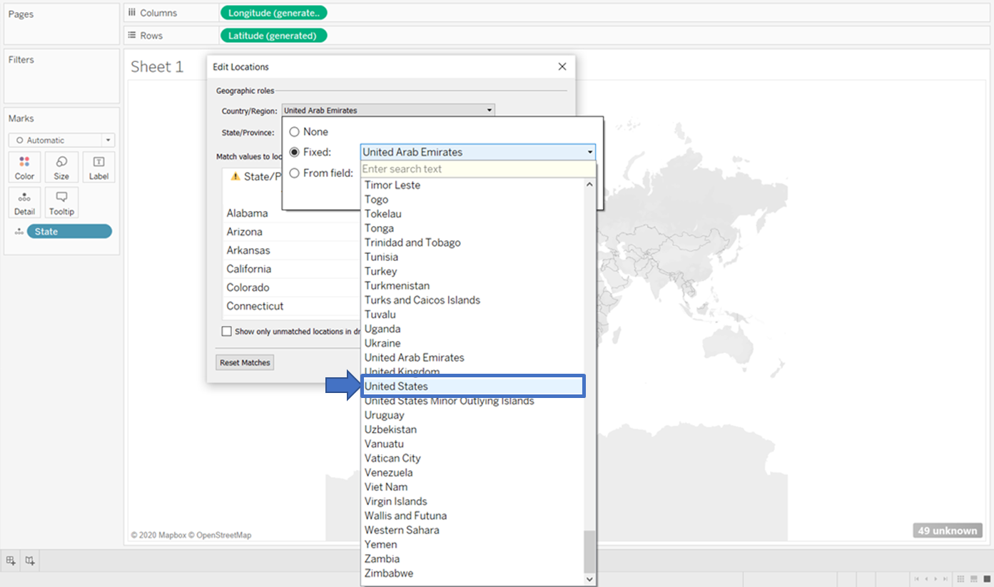
Task: Click the State pill on Marks
Action: pyautogui.click(x=69, y=231)
